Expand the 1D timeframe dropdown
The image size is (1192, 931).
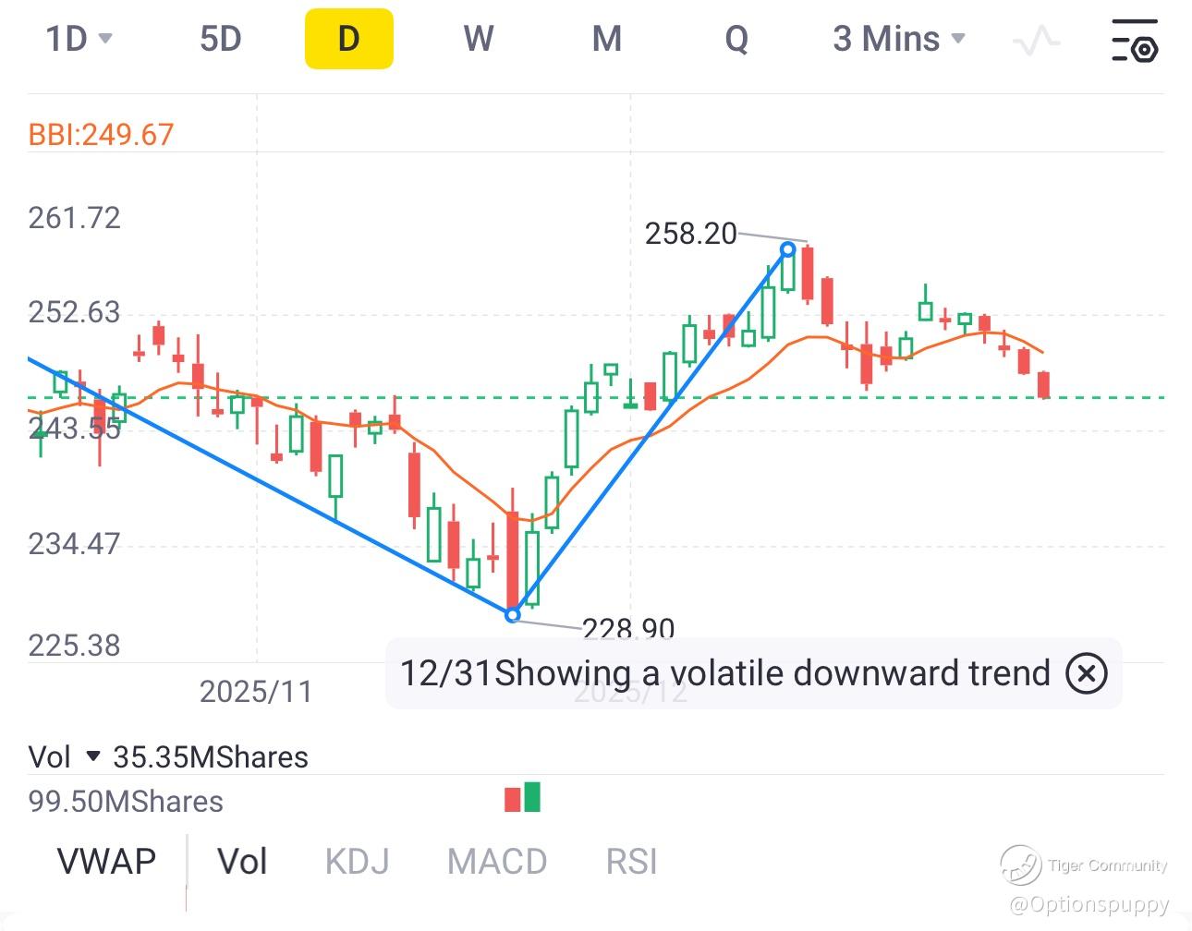[79, 39]
